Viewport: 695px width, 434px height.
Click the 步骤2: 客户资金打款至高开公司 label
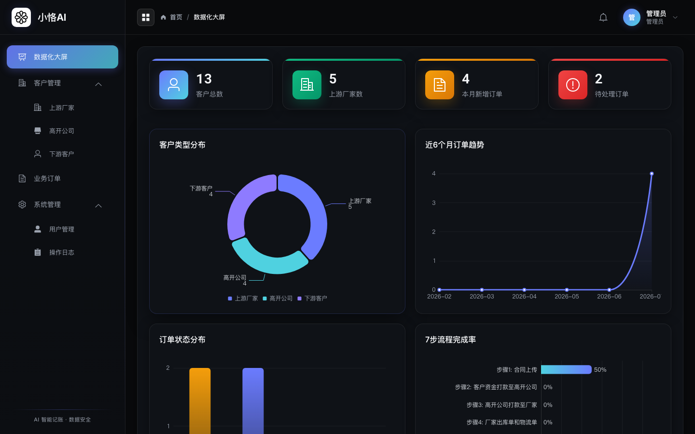click(496, 387)
